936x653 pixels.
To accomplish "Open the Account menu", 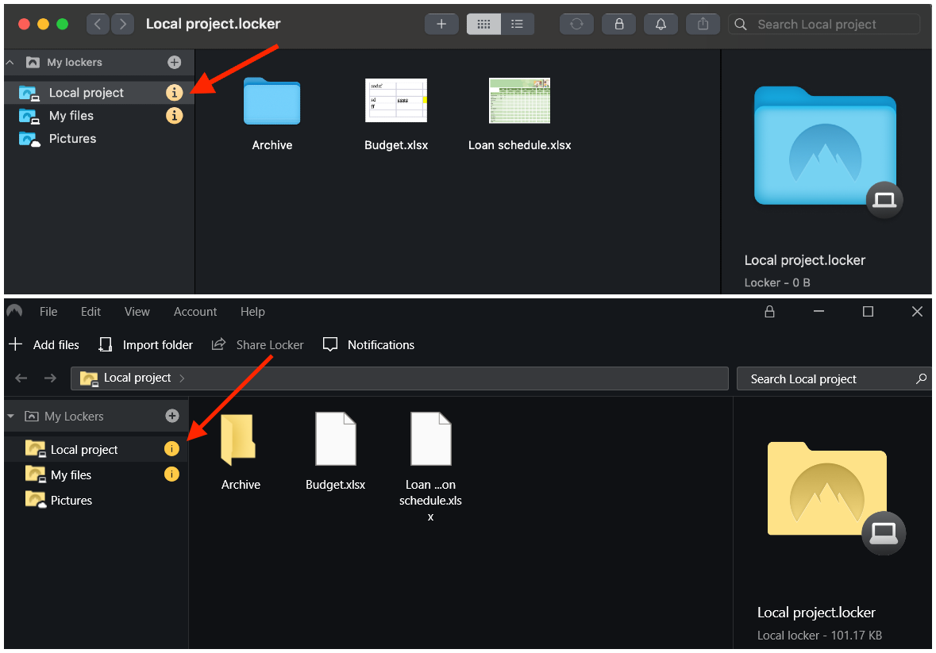I will (195, 312).
